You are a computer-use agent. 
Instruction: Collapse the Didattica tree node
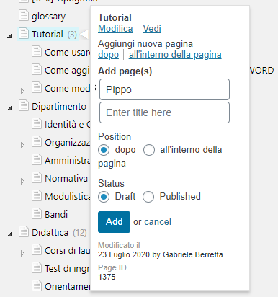coord(9,234)
